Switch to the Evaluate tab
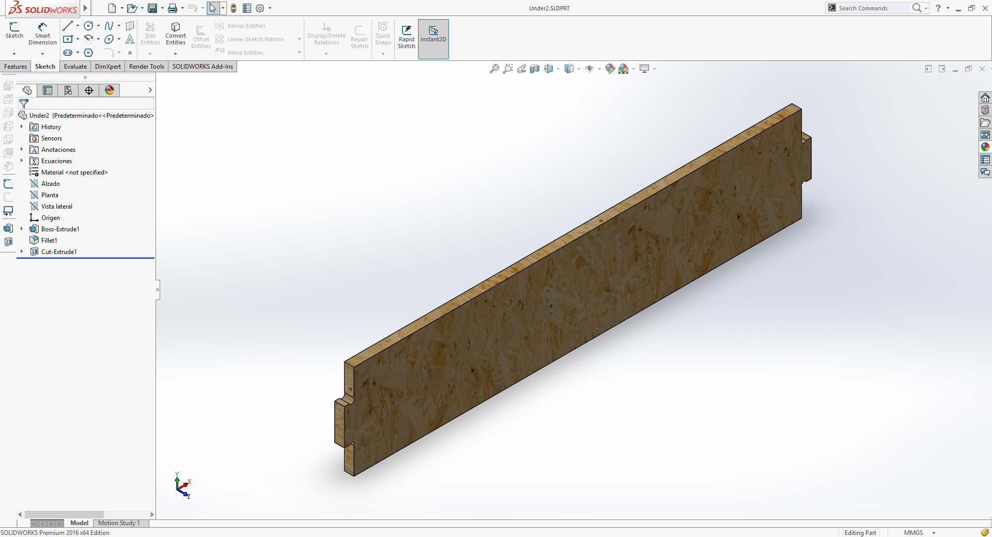Image resolution: width=992 pixels, height=537 pixels. click(x=75, y=67)
